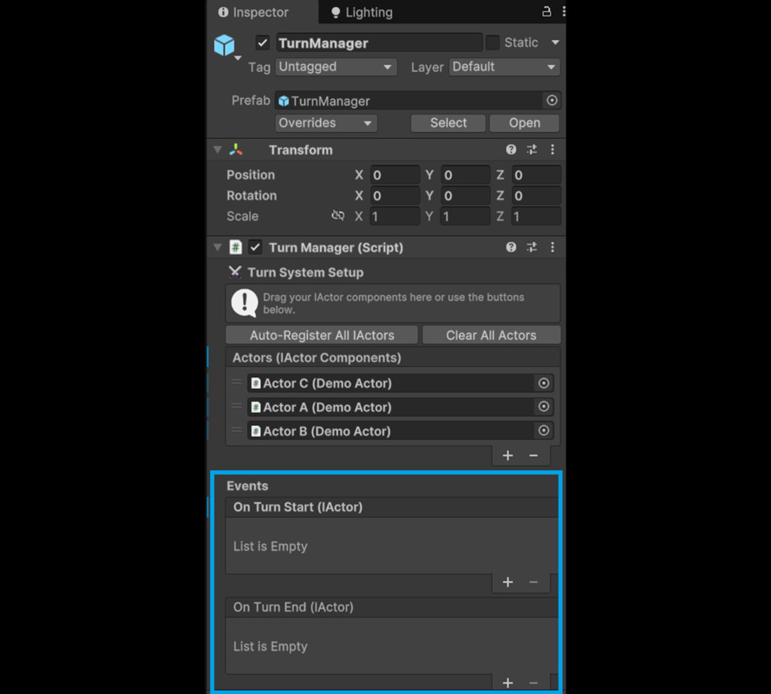This screenshot has height=694, width=771.
Task: Collapse the Transform component foldout
Action: click(218, 149)
